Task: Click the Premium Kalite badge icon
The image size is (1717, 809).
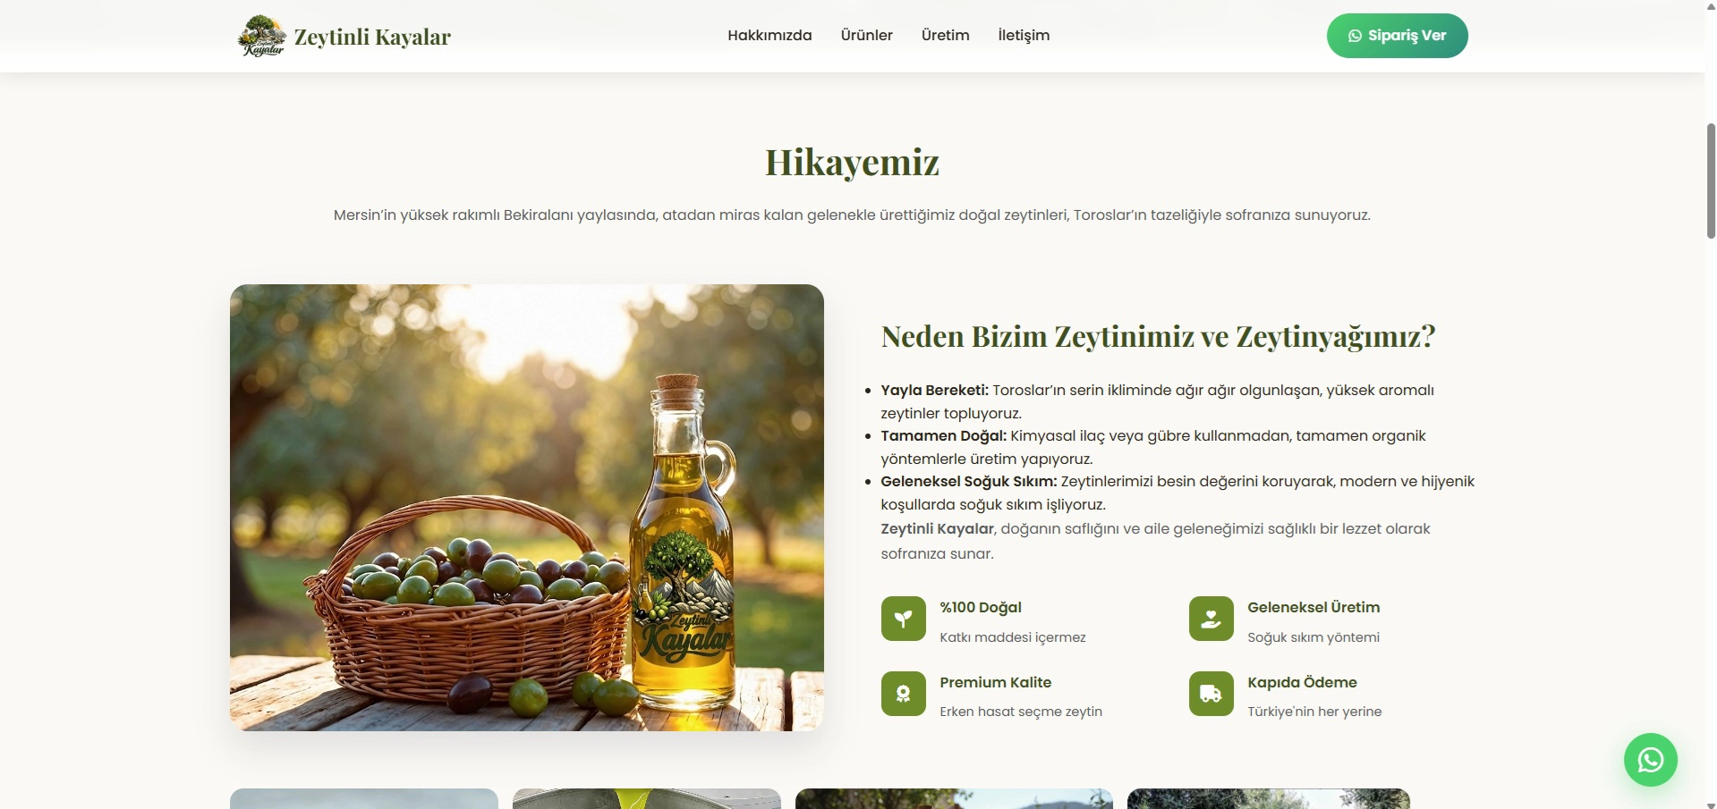Action: [903, 693]
